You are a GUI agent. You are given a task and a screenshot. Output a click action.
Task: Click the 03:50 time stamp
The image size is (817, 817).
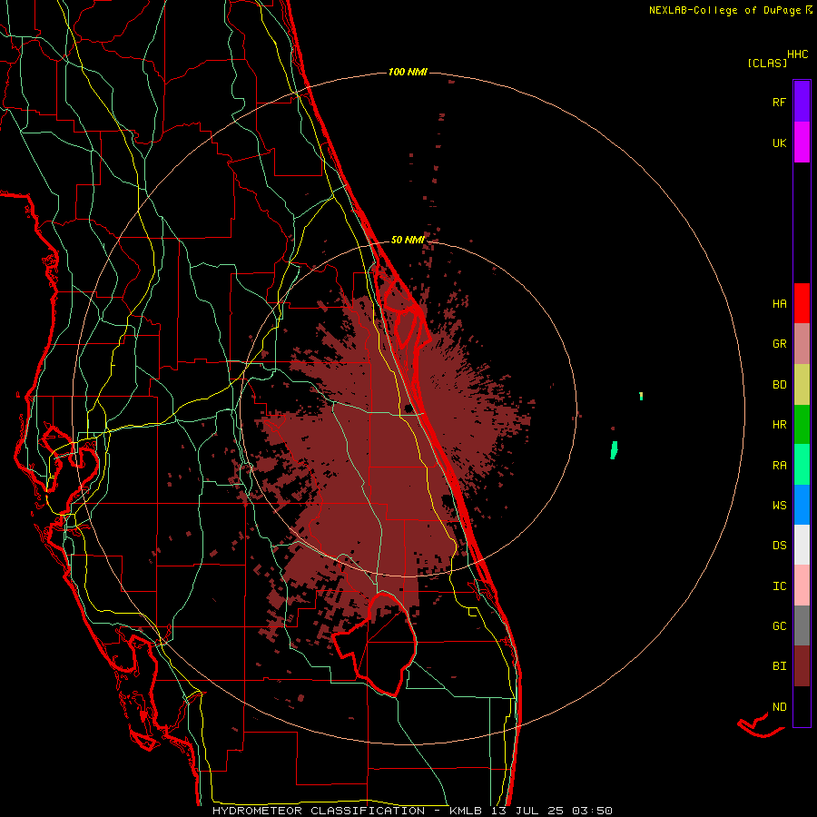595,811
